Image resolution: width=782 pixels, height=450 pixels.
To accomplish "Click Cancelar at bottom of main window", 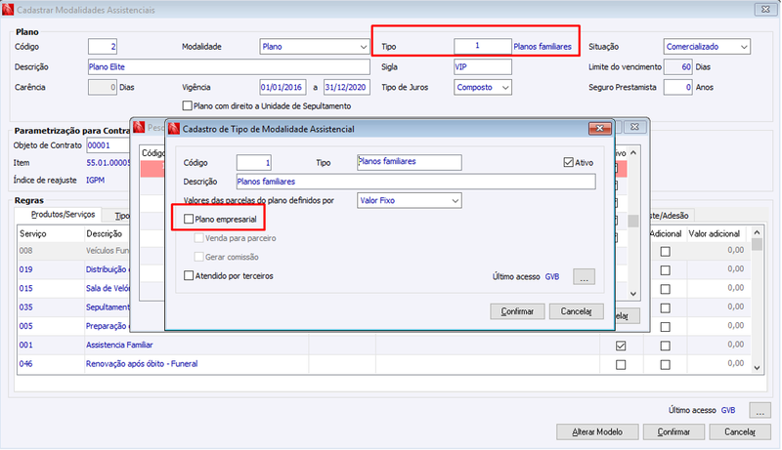I will click(x=740, y=432).
